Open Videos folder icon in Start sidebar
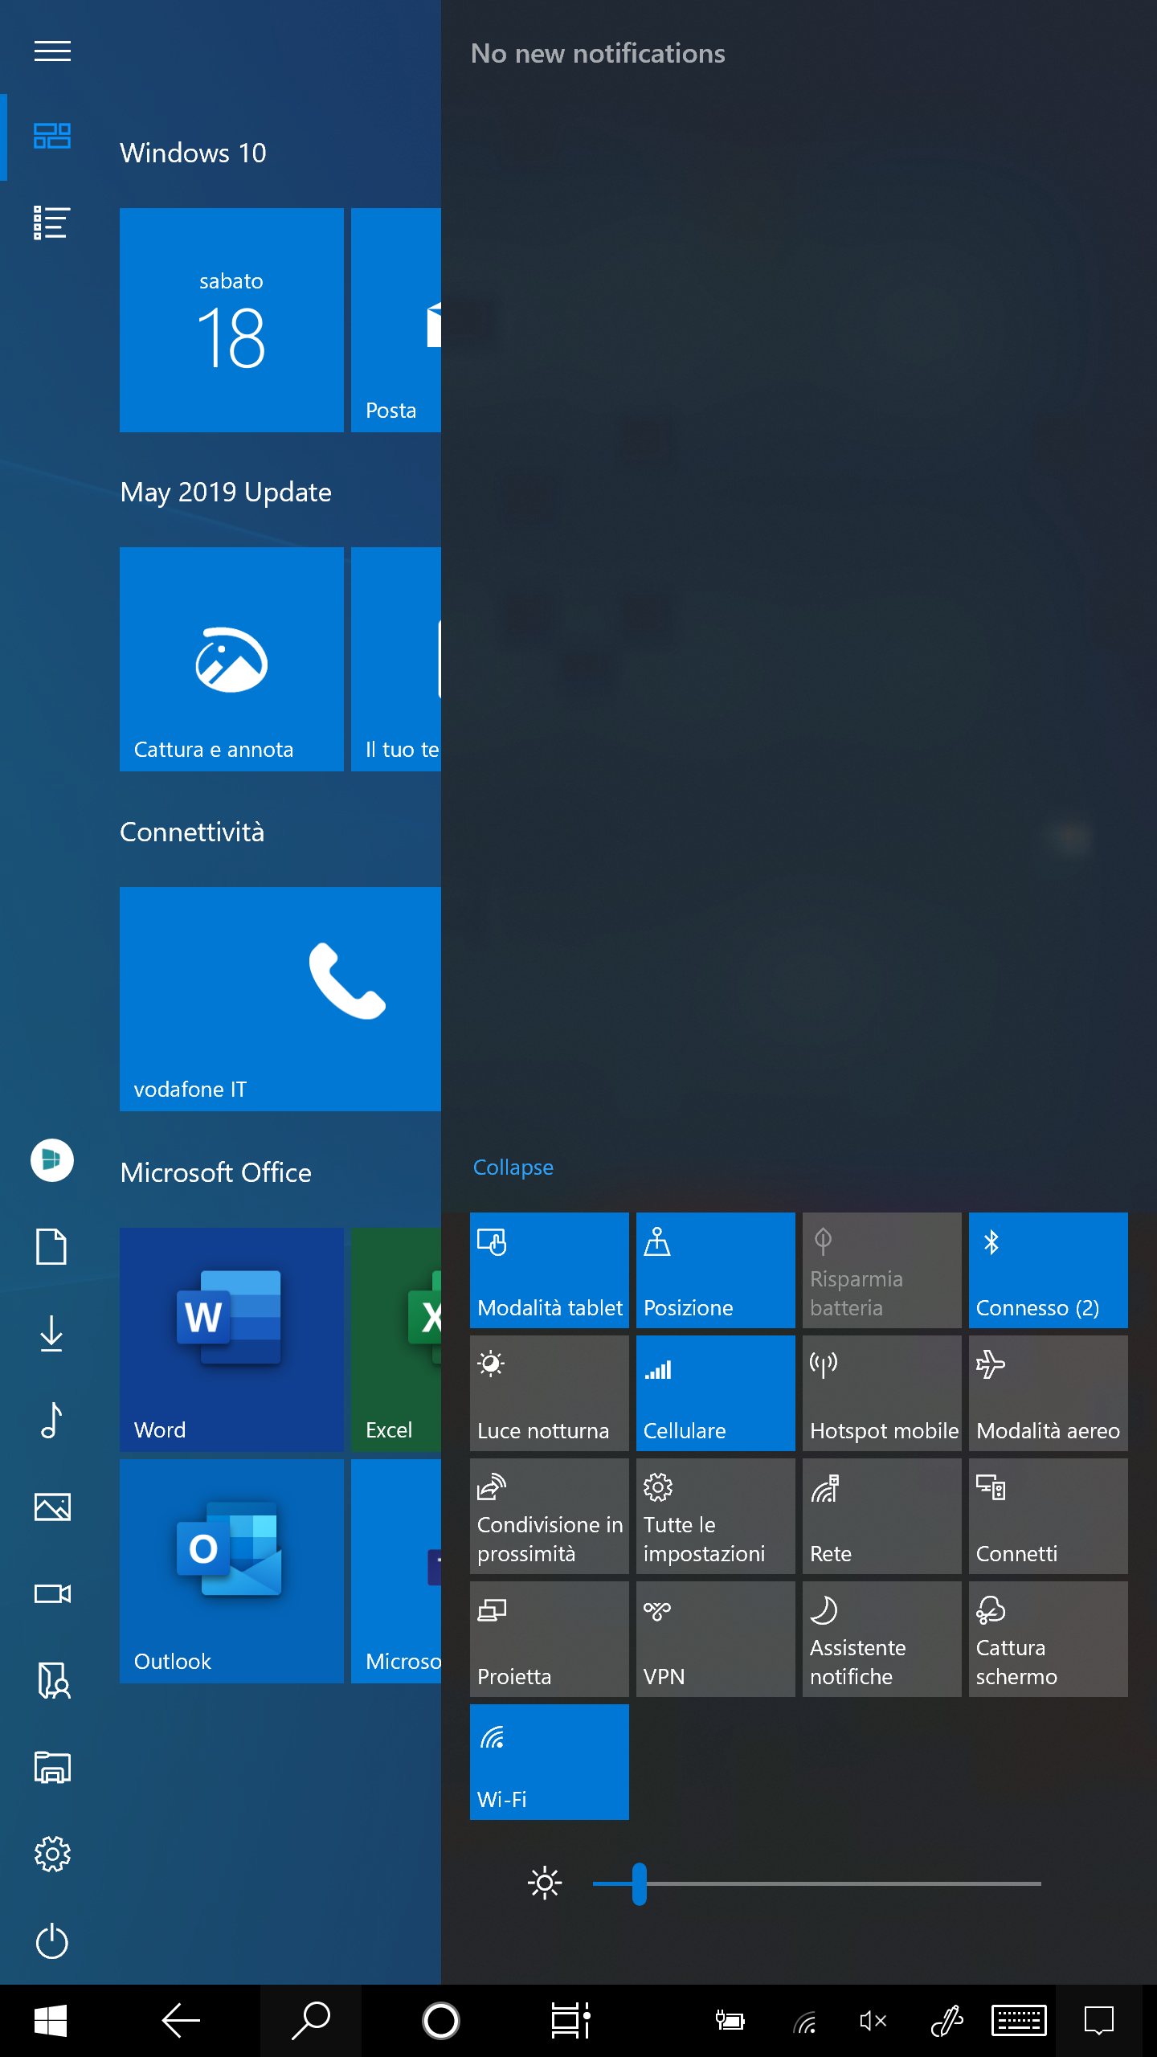Image resolution: width=1157 pixels, height=2057 pixels. tap(52, 1594)
